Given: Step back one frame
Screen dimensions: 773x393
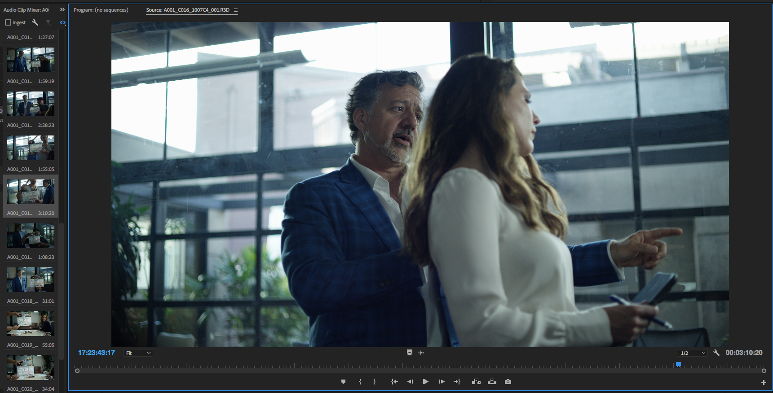Looking at the screenshot, I should 410,382.
